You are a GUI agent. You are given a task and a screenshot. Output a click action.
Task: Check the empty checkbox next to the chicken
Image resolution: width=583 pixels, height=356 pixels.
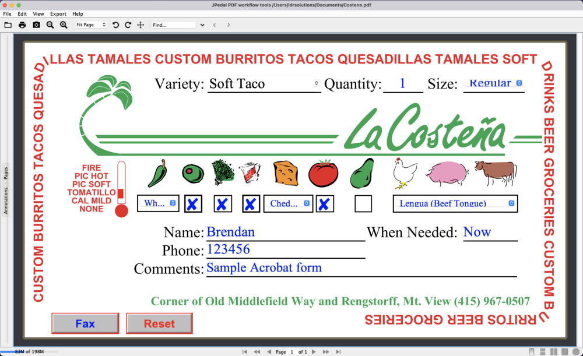pos(363,203)
